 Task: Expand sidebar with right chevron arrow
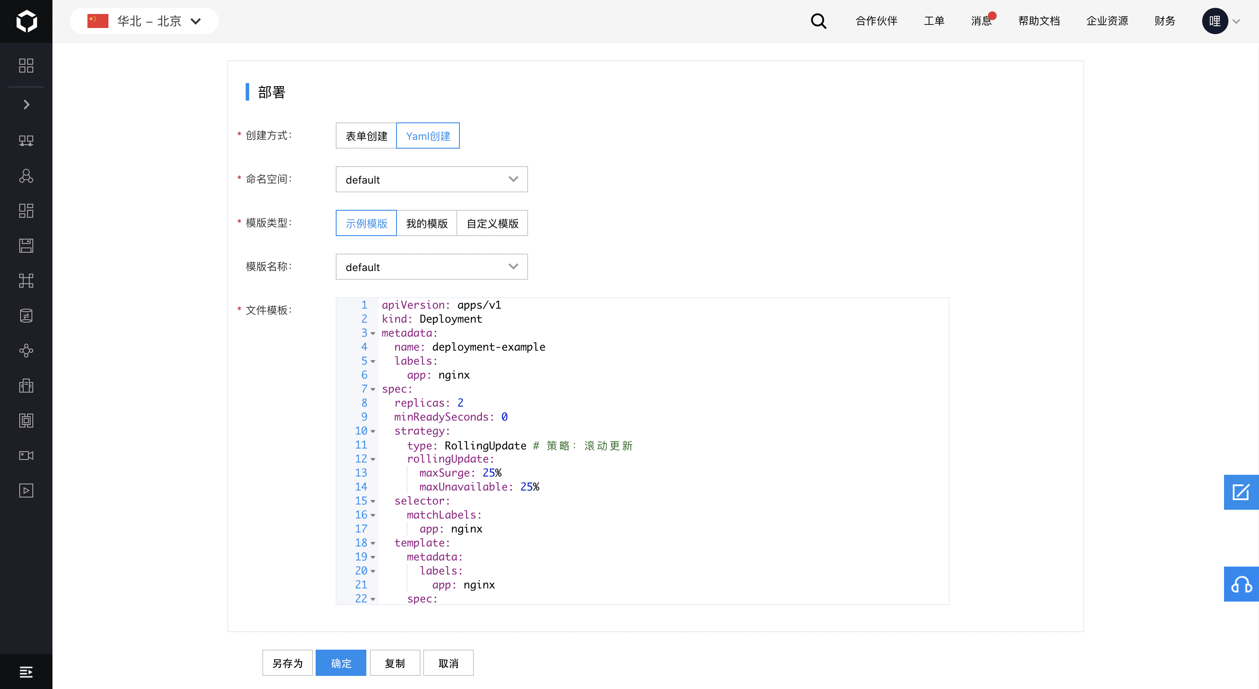[x=26, y=104]
